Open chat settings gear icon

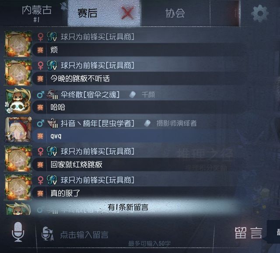(259, 14)
